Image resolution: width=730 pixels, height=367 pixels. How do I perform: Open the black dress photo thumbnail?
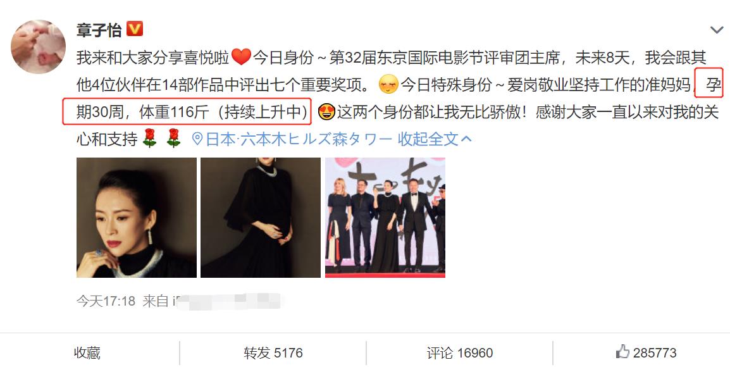pyautogui.click(x=261, y=218)
